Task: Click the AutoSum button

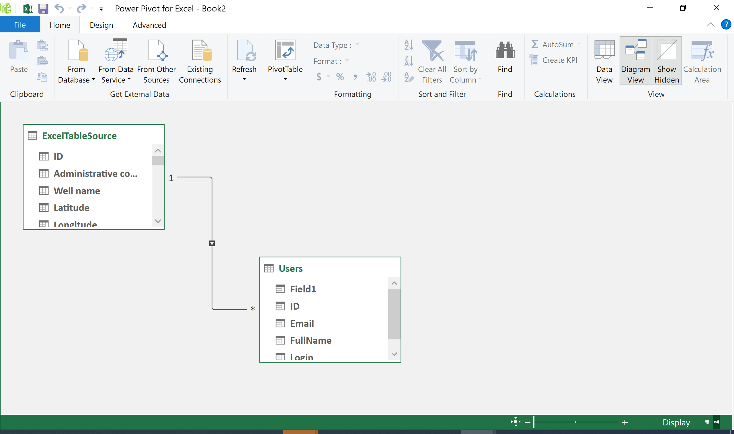Action: tap(552, 44)
